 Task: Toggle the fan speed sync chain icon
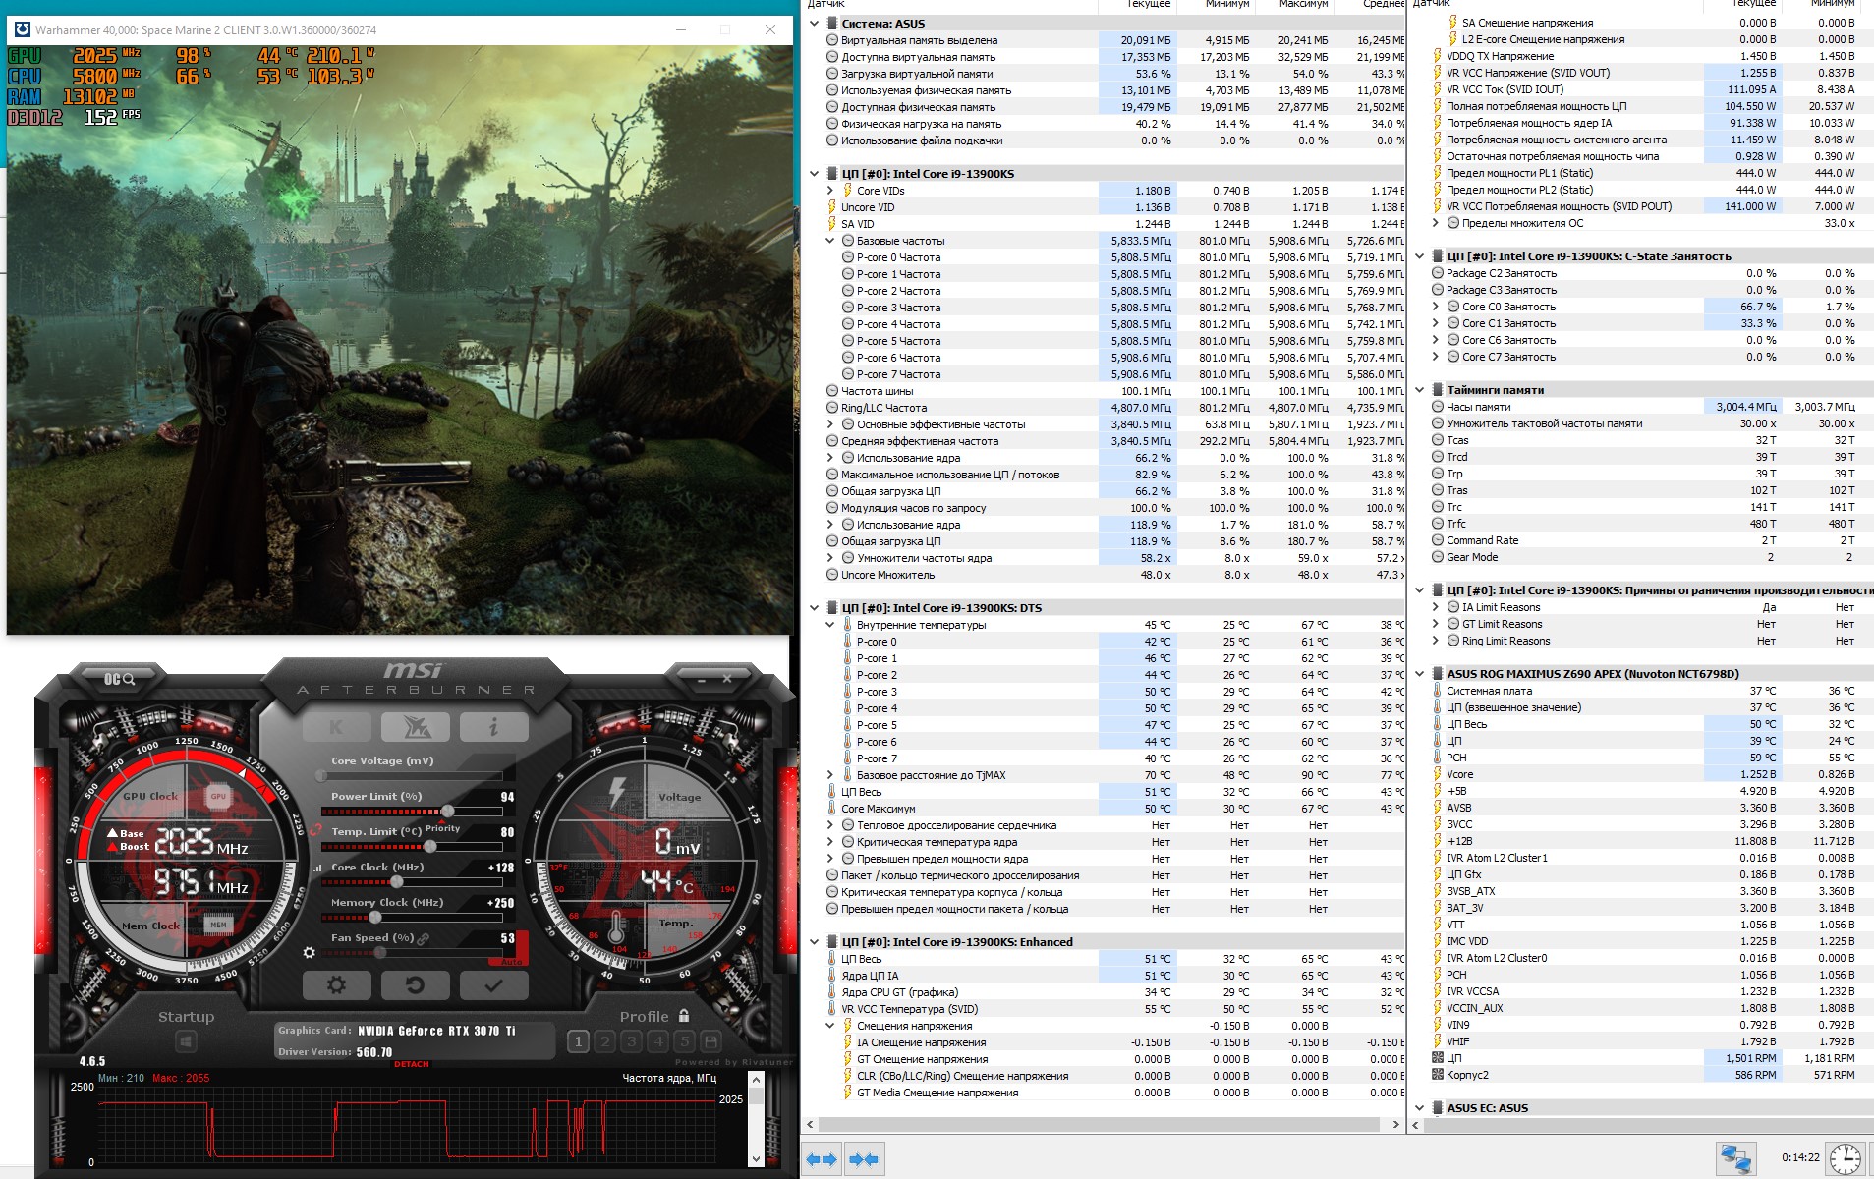[424, 938]
